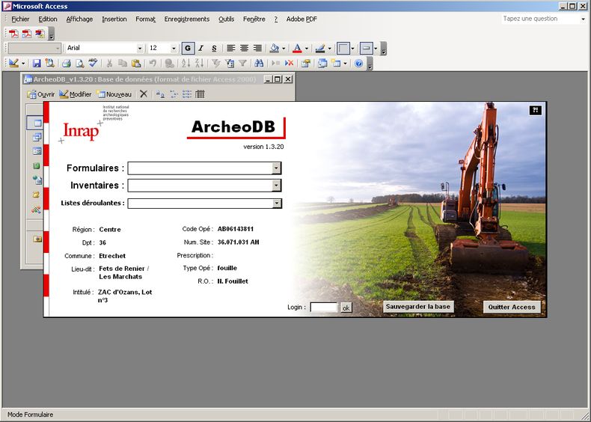Open the Properties sheet icon
This screenshot has width=591, height=422.
pos(306,64)
